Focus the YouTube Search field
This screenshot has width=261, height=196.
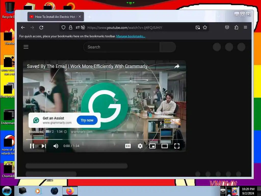coord(122,47)
